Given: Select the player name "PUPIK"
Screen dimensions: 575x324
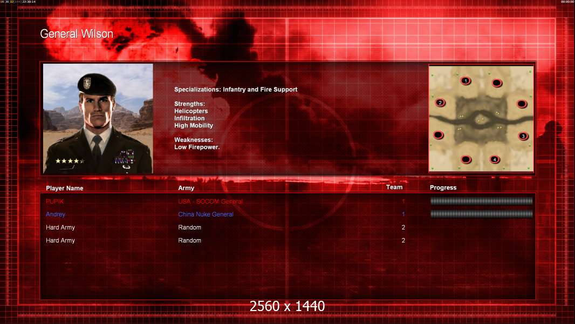Looking at the screenshot, I should point(54,201).
